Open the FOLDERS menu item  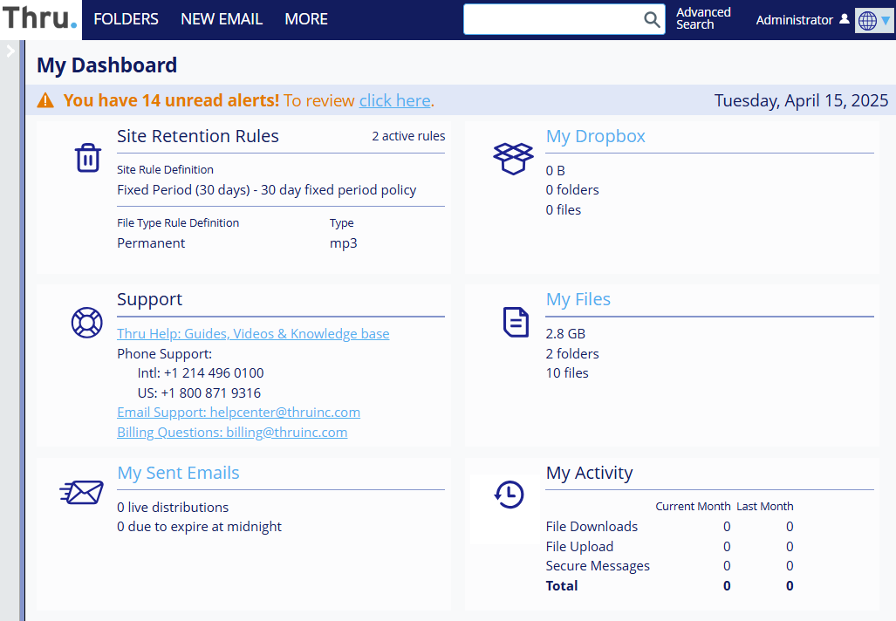pyautogui.click(x=126, y=19)
